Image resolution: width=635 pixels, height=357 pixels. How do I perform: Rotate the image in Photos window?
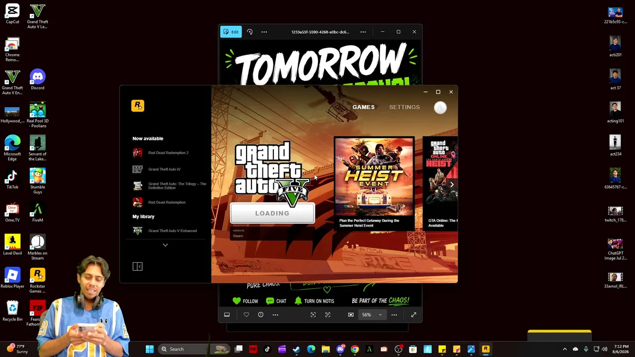pos(250,32)
